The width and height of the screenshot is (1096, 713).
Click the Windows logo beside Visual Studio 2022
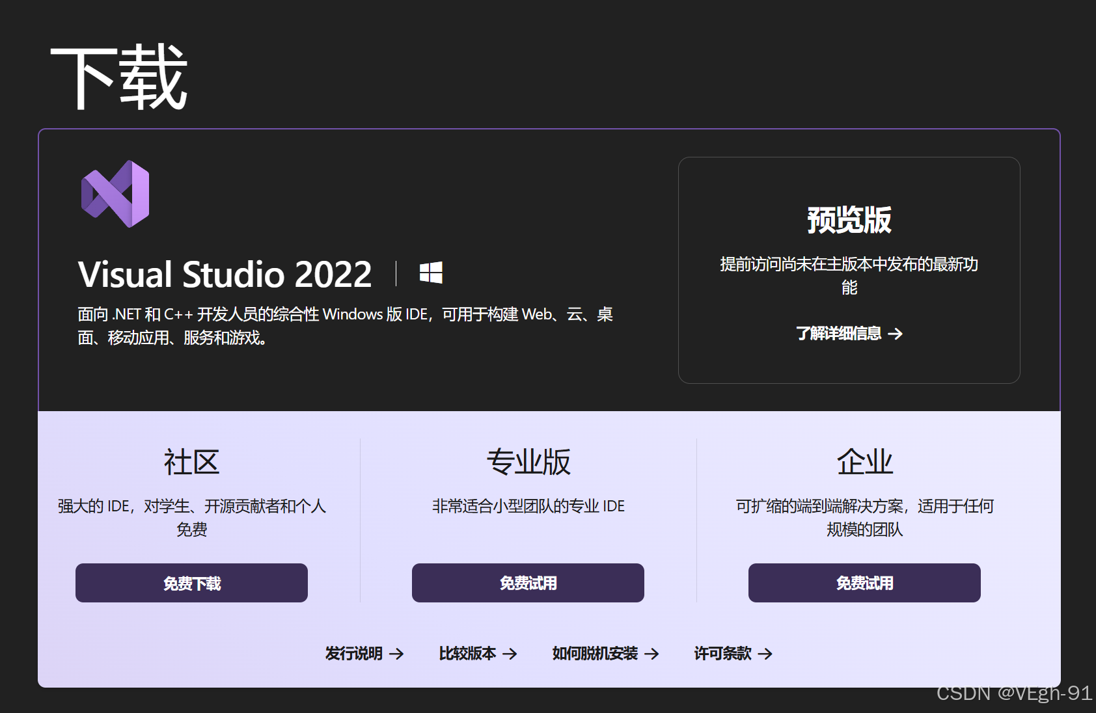[431, 273]
